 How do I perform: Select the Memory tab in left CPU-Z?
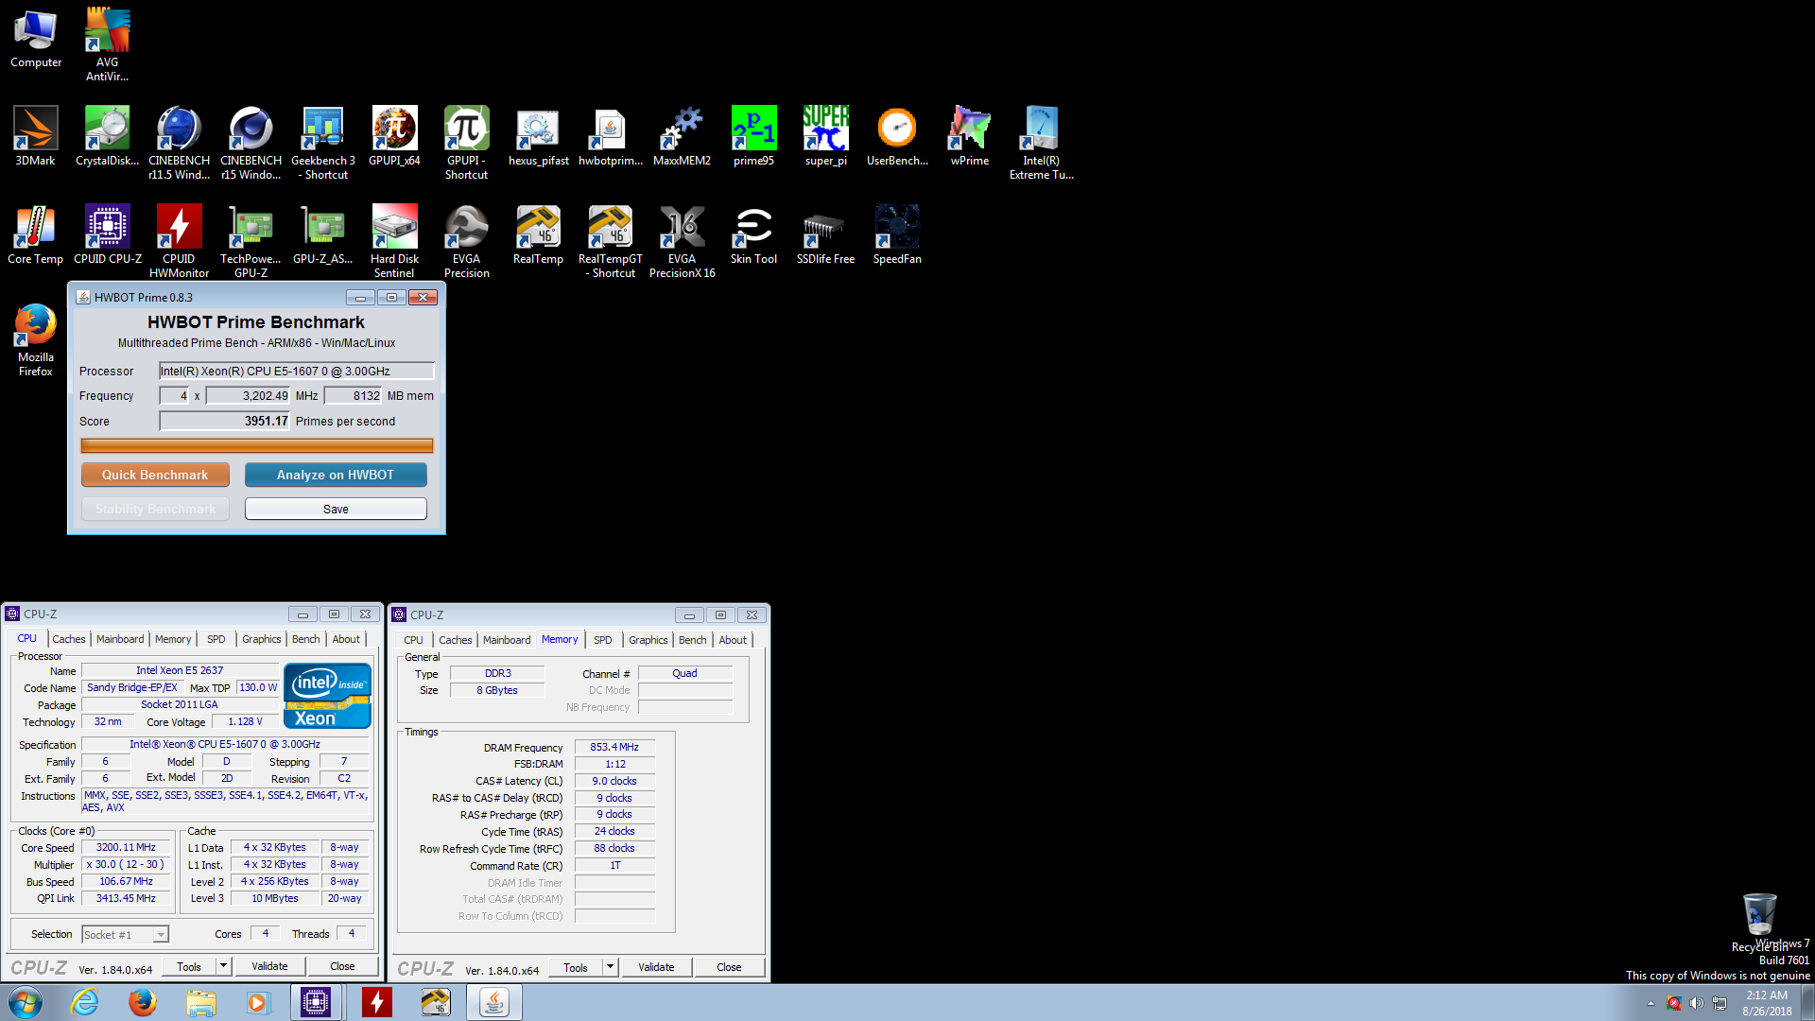tap(173, 639)
